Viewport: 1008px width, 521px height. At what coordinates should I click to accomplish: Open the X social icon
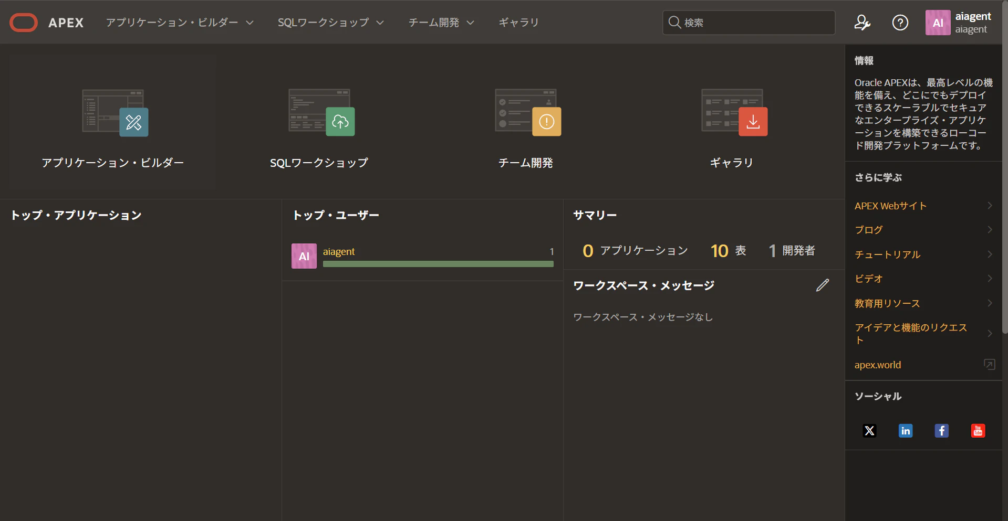[x=869, y=431]
